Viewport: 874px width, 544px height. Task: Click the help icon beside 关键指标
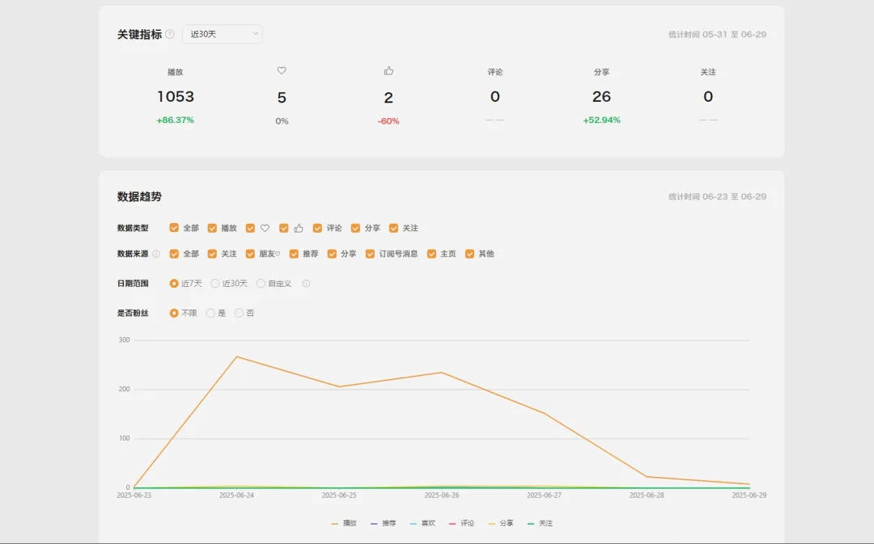pyautogui.click(x=170, y=35)
